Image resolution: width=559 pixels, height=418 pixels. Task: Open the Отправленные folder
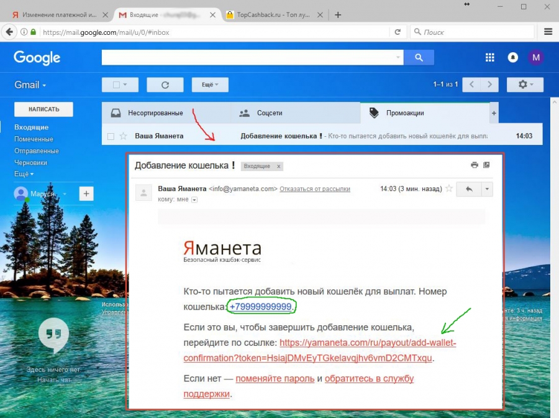pos(37,151)
